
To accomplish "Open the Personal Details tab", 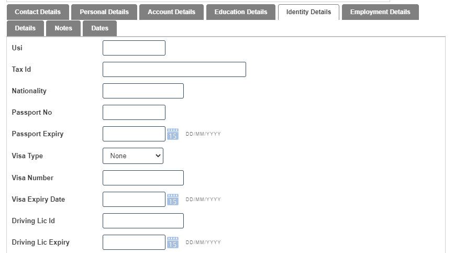I will tap(104, 12).
